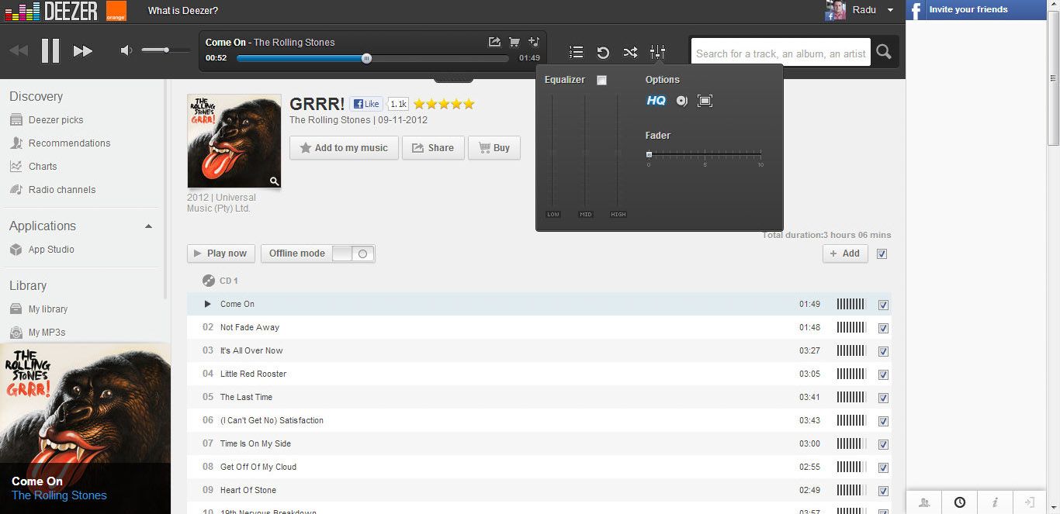Viewport: 1060px width, 514px height.
Task: Add current track to a playlist from player
Action: [x=534, y=42]
